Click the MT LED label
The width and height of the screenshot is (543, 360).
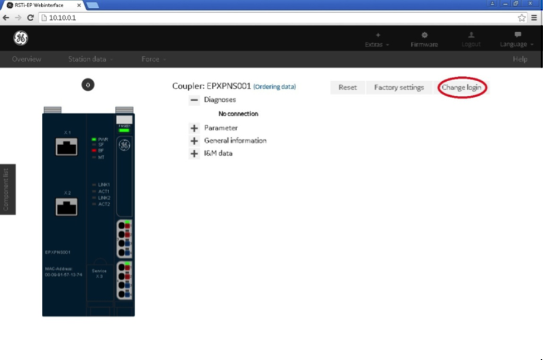click(x=101, y=157)
